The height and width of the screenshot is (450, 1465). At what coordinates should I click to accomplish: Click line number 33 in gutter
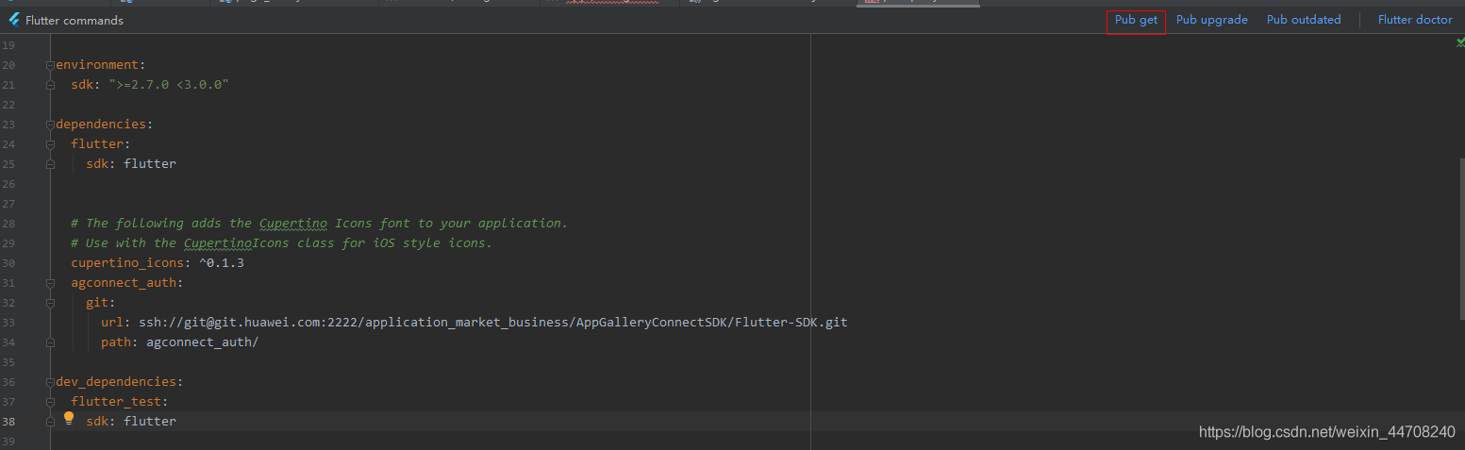click(x=8, y=323)
